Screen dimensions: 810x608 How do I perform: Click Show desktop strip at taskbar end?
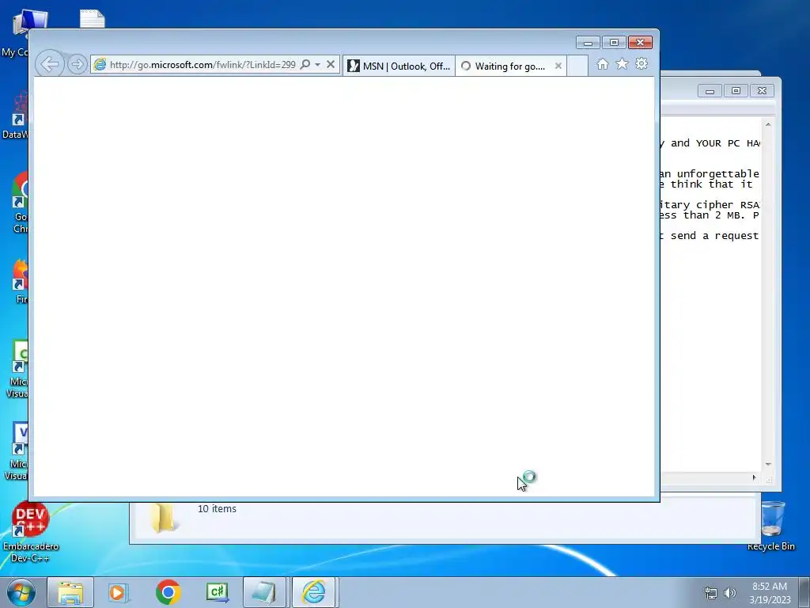(804, 592)
